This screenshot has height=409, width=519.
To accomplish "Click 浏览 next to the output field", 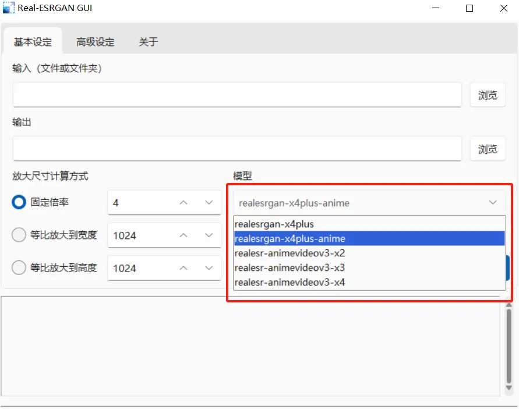I will coord(488,149).
